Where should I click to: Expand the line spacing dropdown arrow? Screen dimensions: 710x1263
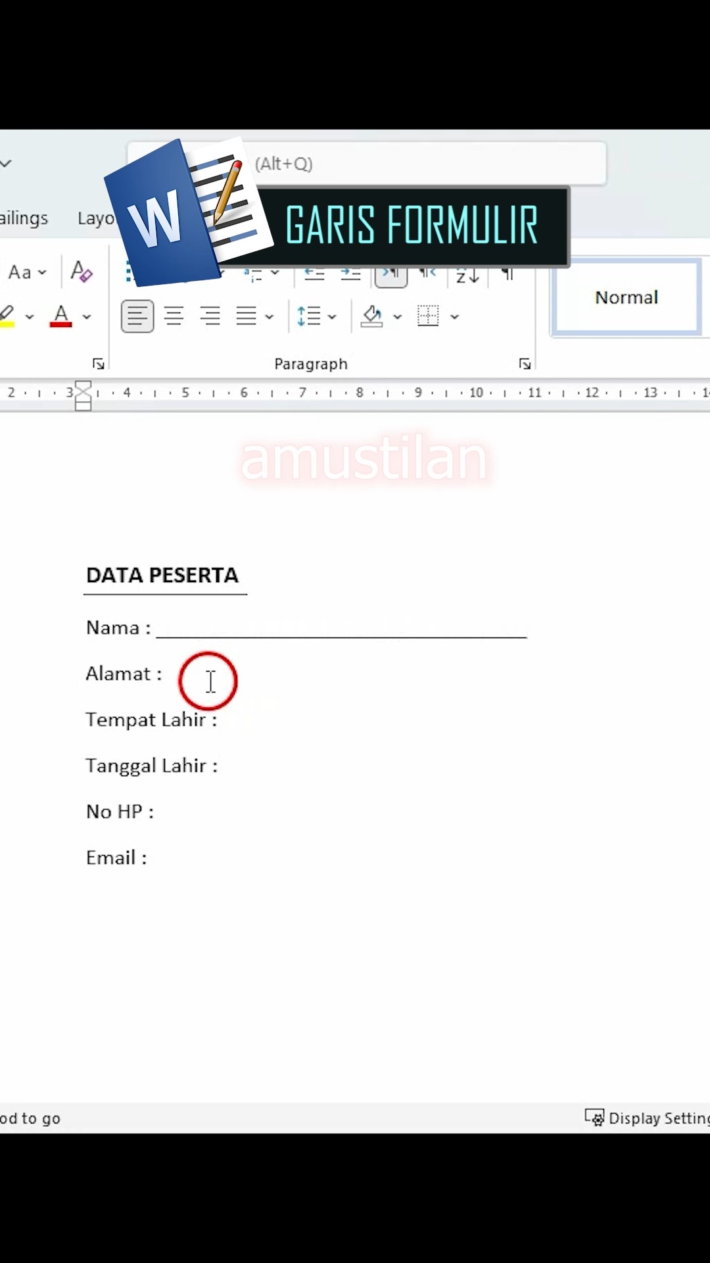point(332,316)
